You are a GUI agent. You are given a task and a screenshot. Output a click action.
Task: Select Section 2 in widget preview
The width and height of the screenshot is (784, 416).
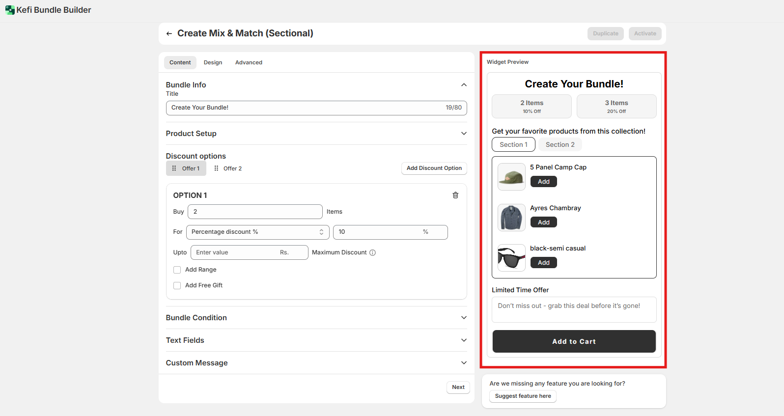[x=560, y=144]
